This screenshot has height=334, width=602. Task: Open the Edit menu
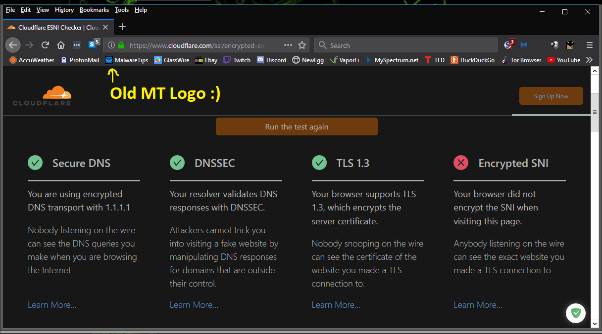[x=26, y=10]
